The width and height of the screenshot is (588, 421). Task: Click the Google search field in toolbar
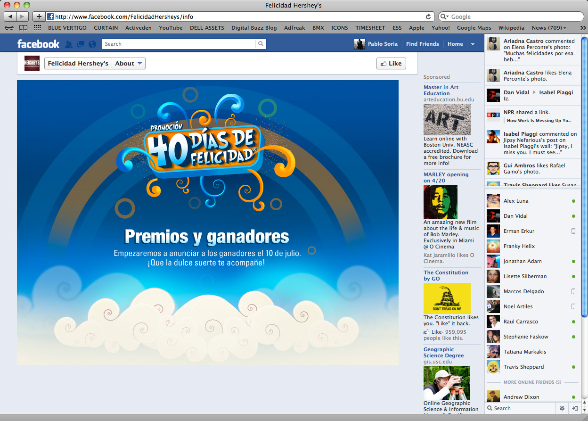pyautogui.click(x=510, y=17)
